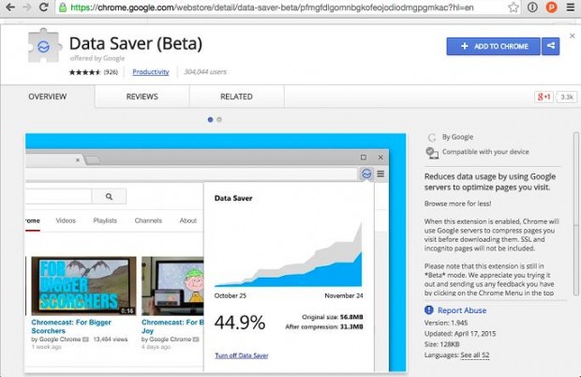This screenshot has height=377, width=581.
Task: Click the Version: 1.945 text
Action: pos(446,323)
